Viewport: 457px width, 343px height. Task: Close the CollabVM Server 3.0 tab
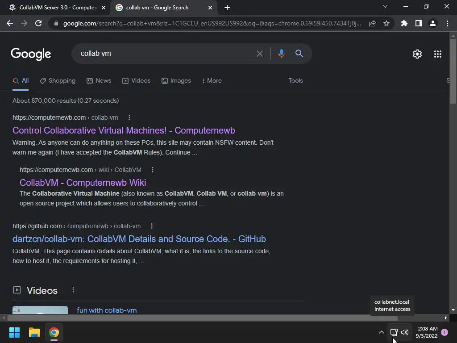pyautogui.click(x=103, y=8)
